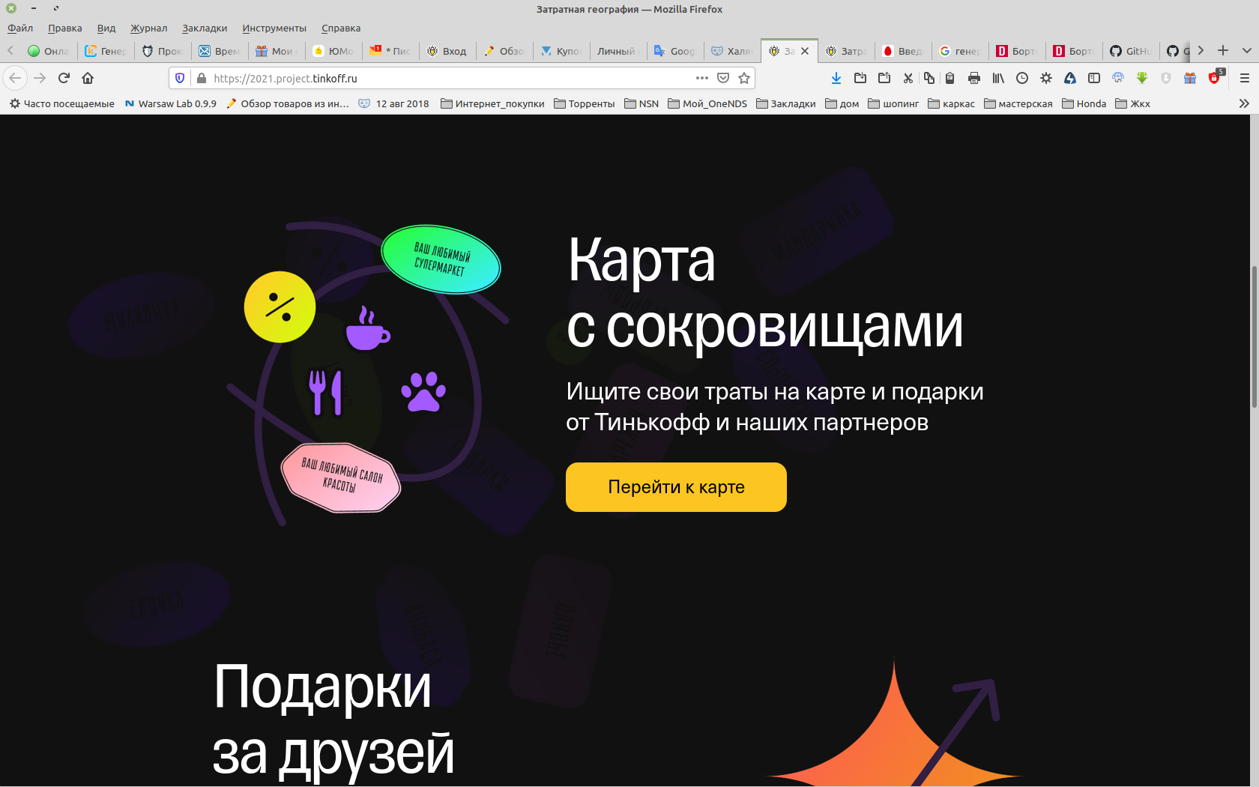The image size is (1259, 787).
Task: Switch to the Личный tab
Action: [618, 51]
